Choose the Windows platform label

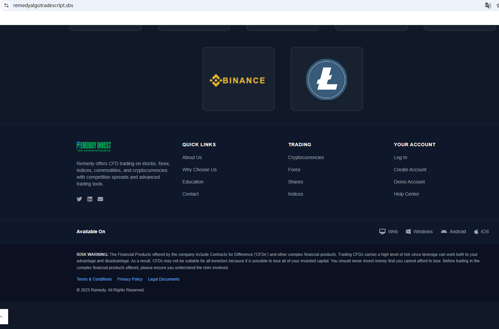tap(423, 232)
